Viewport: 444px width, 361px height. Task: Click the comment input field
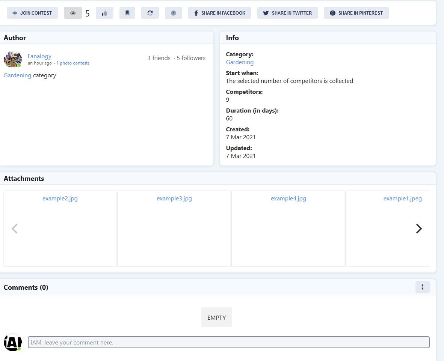[x=228, y=342]
